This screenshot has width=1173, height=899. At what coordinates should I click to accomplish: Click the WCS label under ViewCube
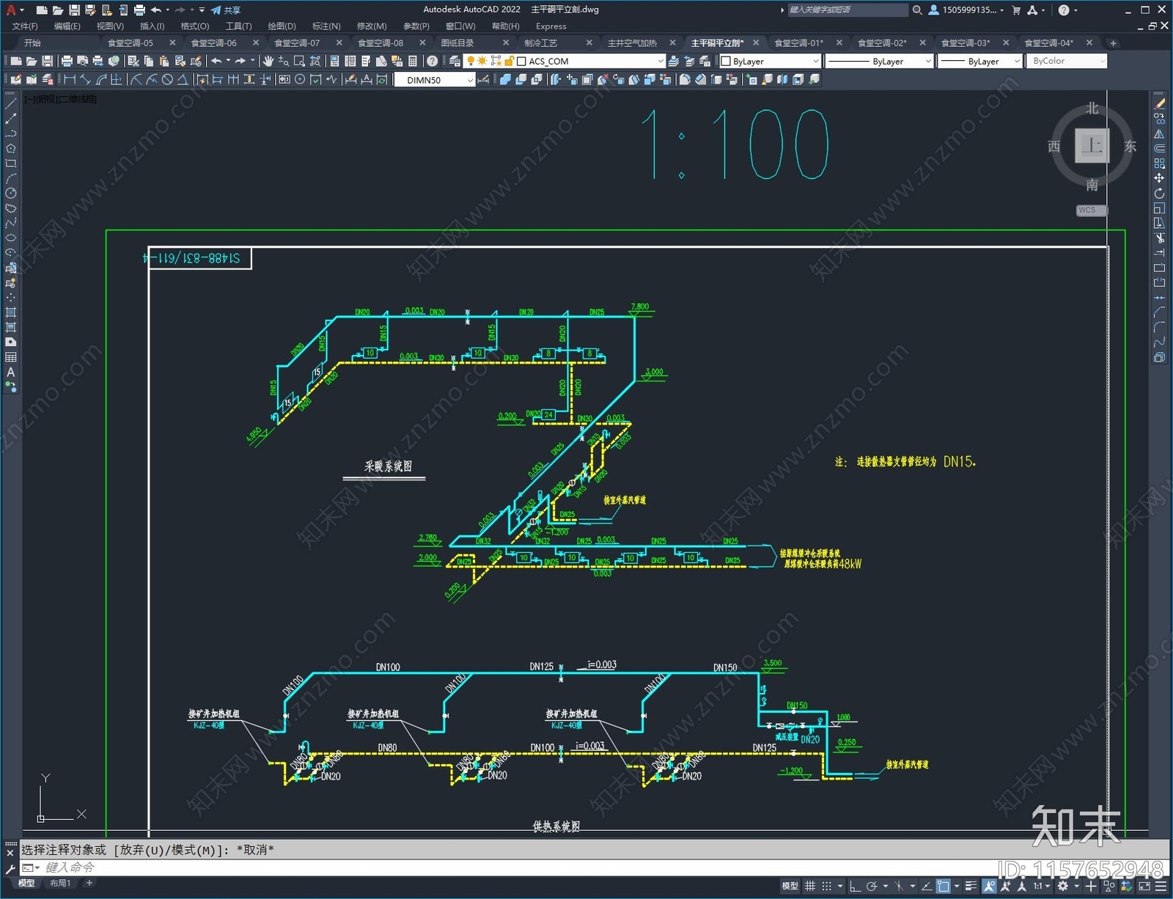point(1087,210)
